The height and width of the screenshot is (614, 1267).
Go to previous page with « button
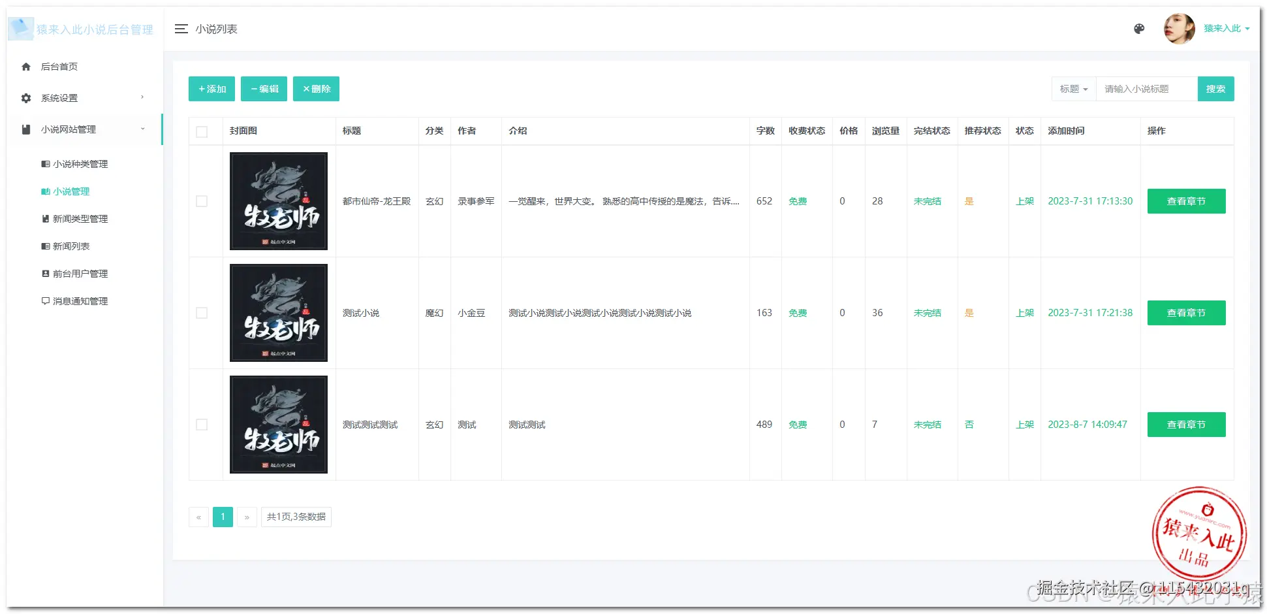pos(198,517)
